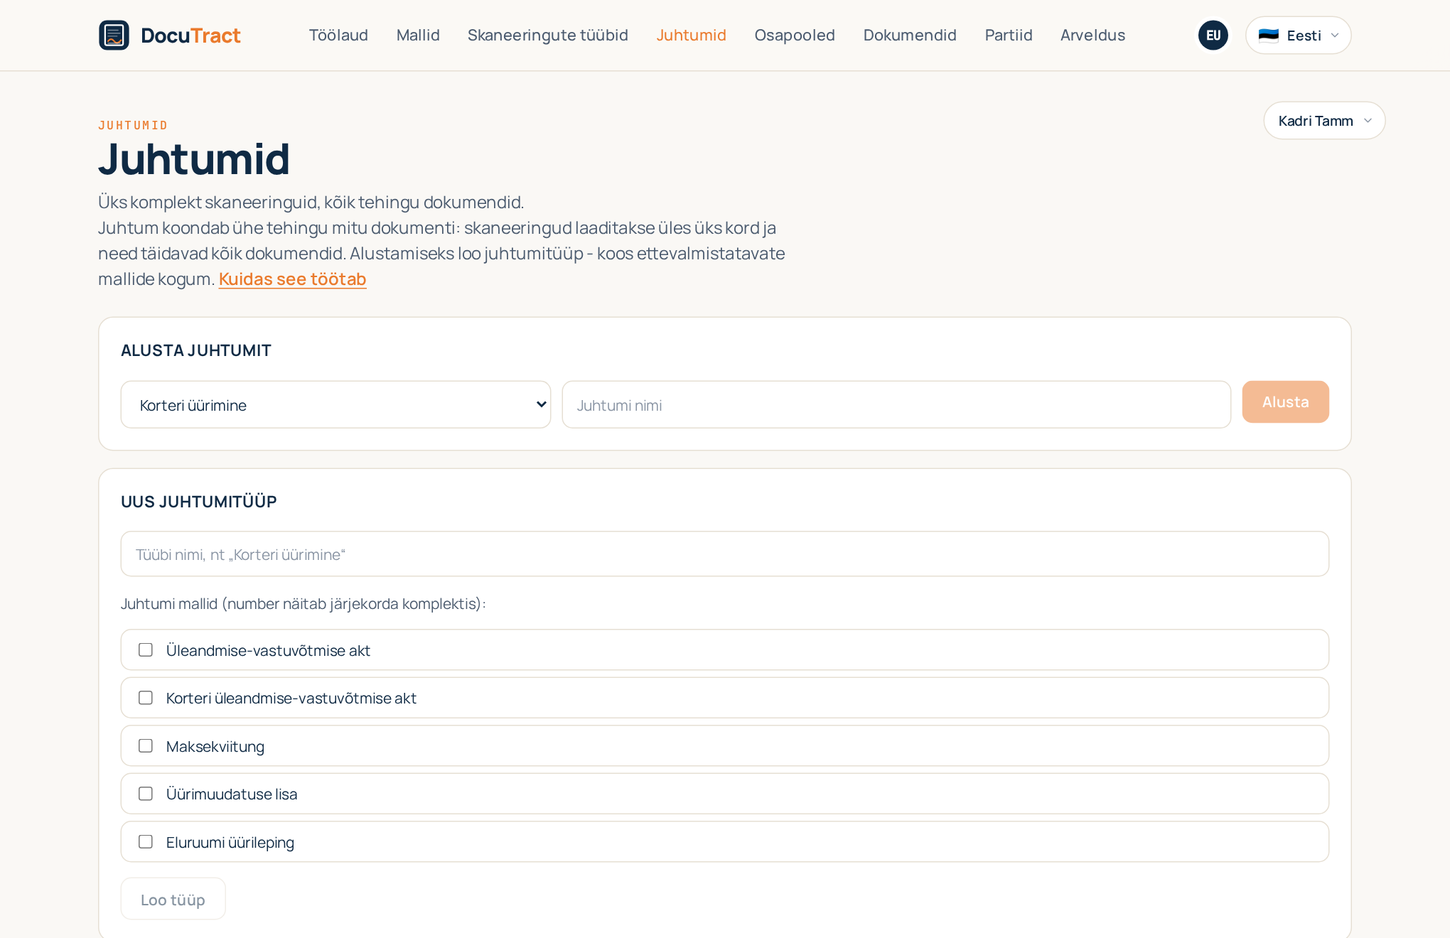
Task: Click the EU region badge
Action: pyautogui.click(x=1213, y=36)
